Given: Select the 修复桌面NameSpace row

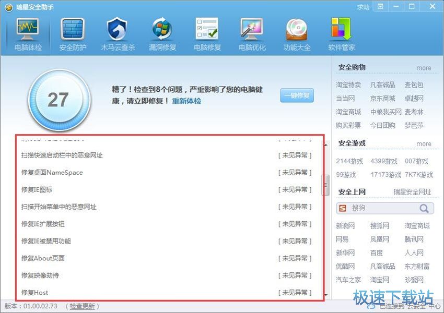Looking at the screenshot, I should 167,173.
